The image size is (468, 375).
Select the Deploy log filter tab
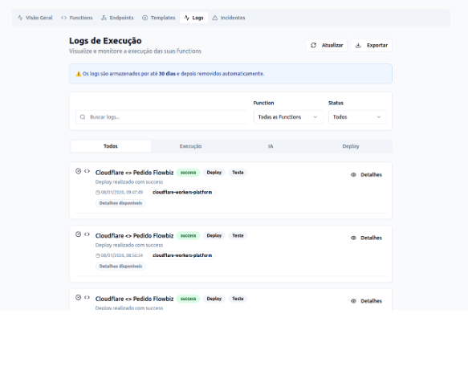point(351,146)
